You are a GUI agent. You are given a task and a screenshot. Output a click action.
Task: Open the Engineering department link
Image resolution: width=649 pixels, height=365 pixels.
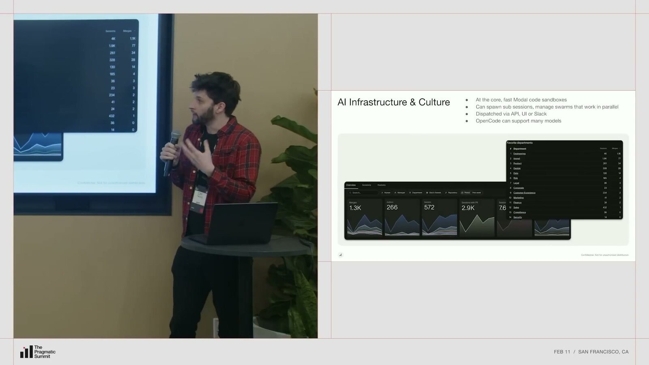point(519,154)
